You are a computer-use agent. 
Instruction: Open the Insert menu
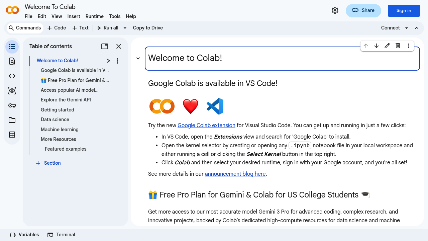(x=74, y=16)
